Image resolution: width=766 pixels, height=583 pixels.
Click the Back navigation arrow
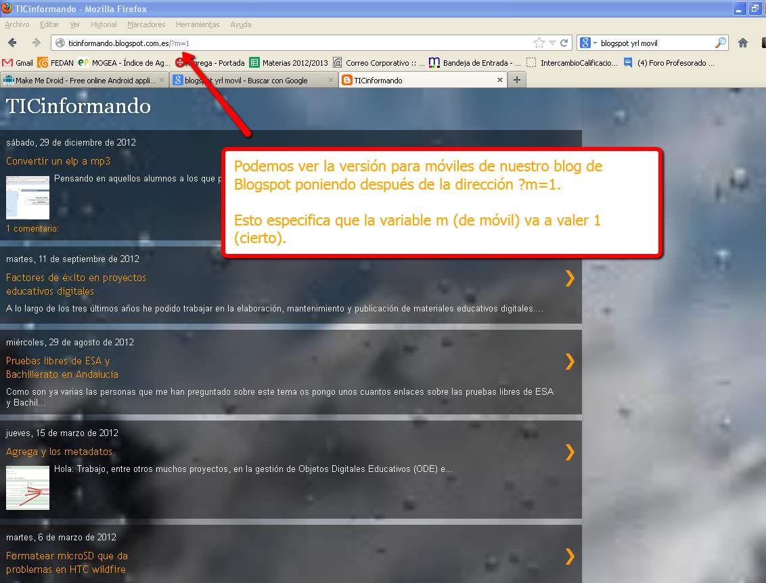pyautogui.click(x=12, y=43)
